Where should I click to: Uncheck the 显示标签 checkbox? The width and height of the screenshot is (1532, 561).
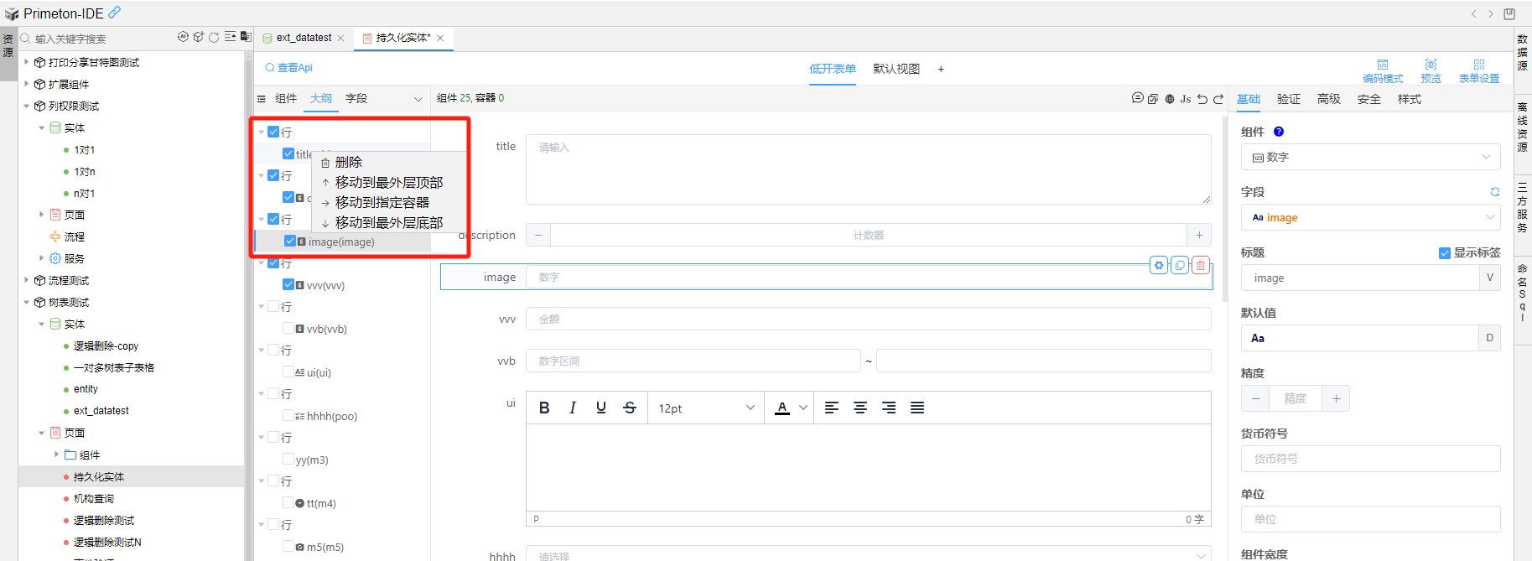1444,253
